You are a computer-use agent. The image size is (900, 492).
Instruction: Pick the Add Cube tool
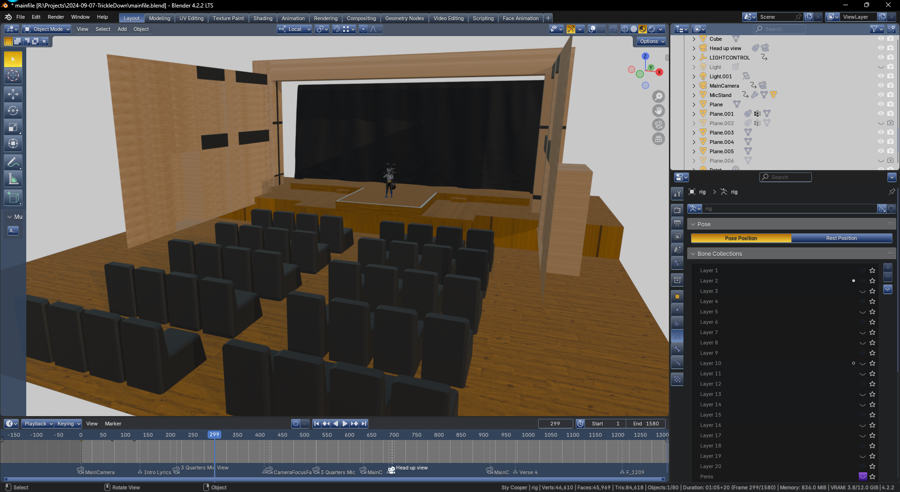coord(13,198)
